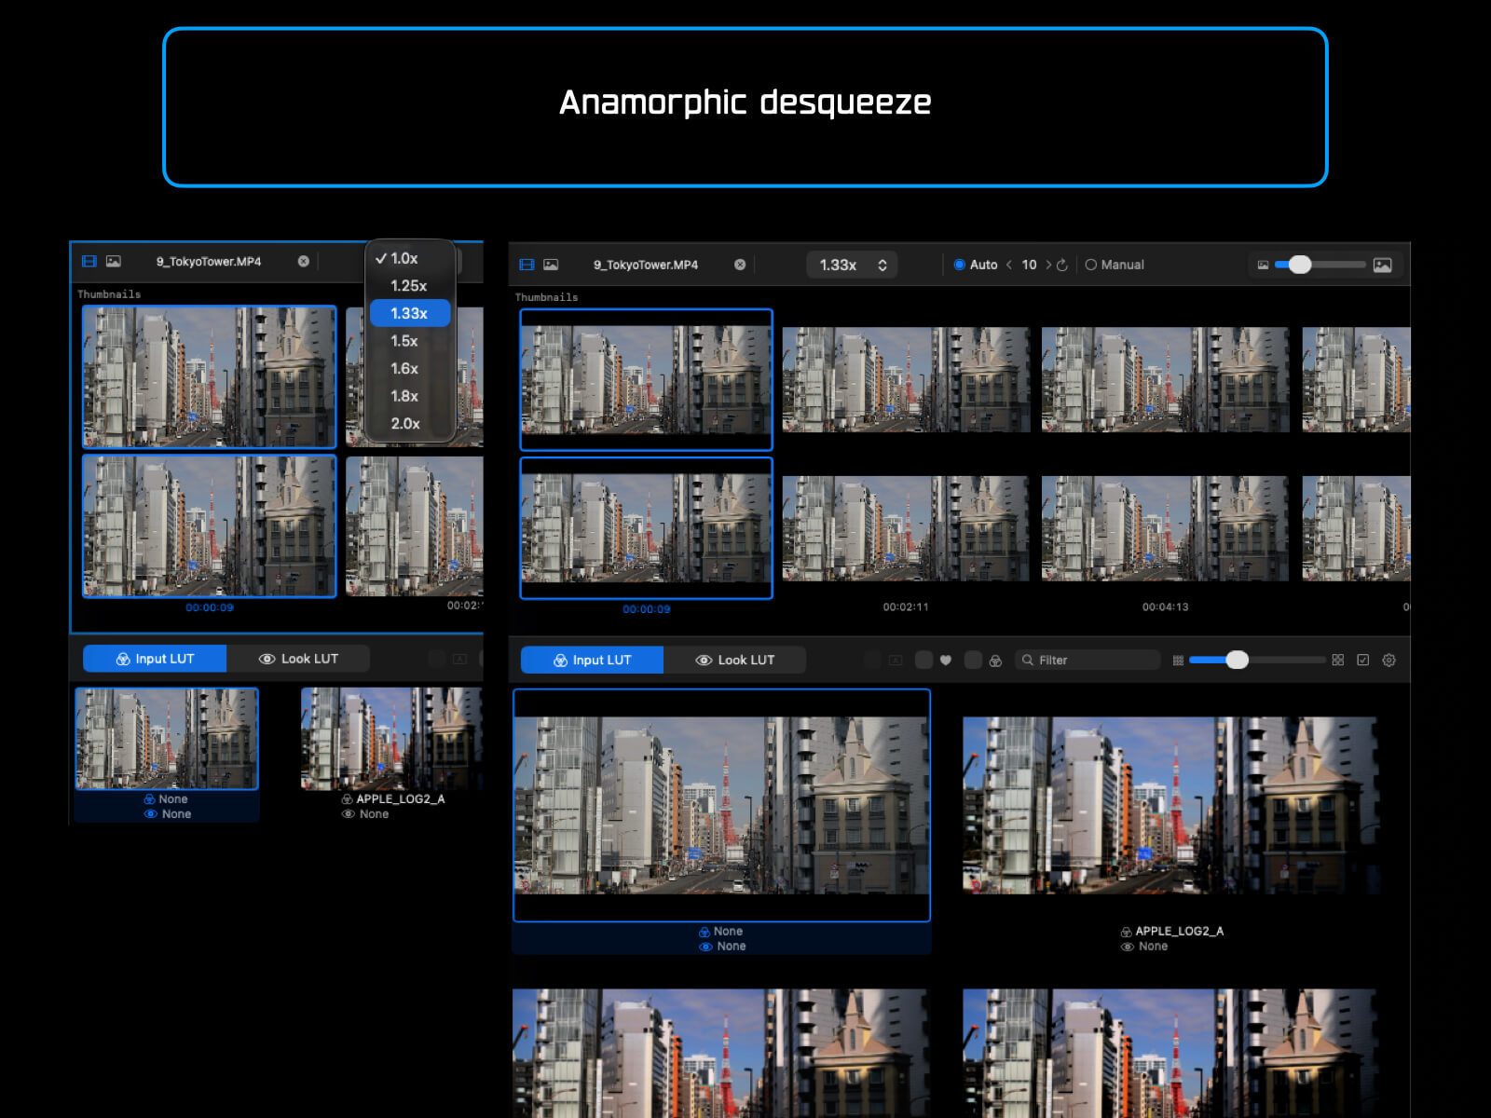Choose 2.0x from the desqueeze menu

[x=405, y=423]
